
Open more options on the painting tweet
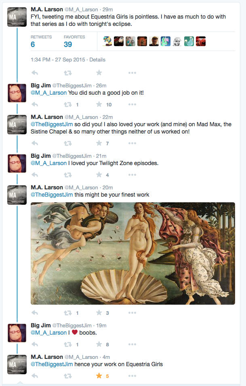pos(132,313)
